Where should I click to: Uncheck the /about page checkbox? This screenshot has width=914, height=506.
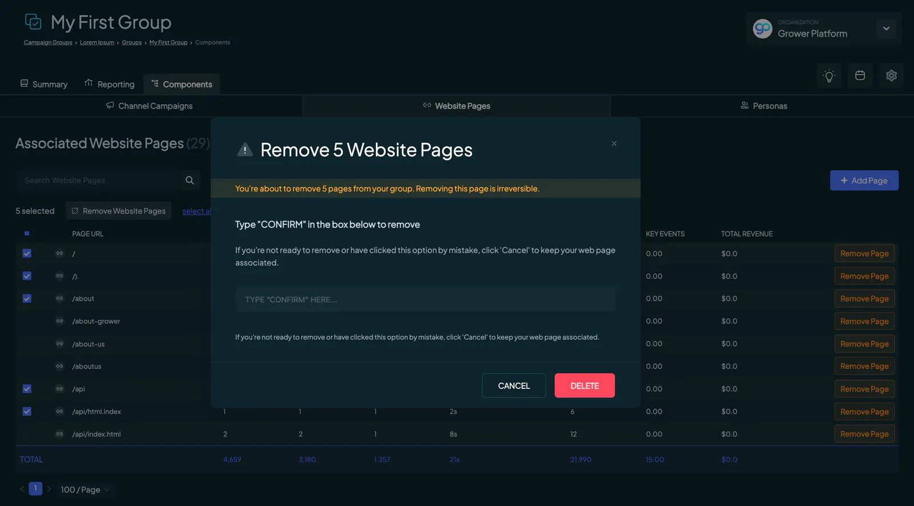tap(27, 298)
